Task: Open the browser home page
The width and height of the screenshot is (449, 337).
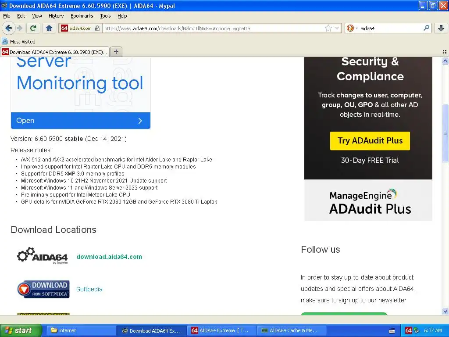Action: pos(49,28)
